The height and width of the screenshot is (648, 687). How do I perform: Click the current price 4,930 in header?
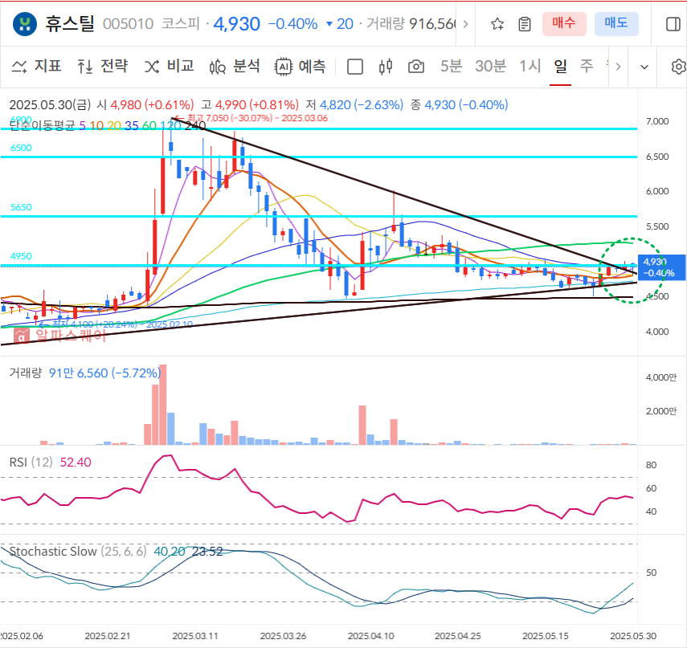[x=236, y=24]
